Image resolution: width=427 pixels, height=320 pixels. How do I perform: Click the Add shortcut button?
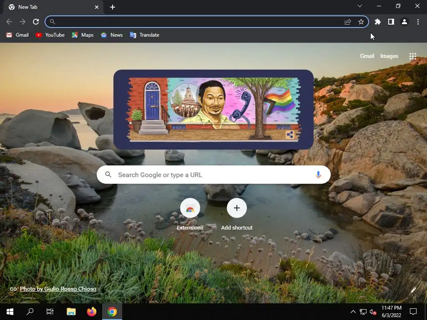coord(237,215)
